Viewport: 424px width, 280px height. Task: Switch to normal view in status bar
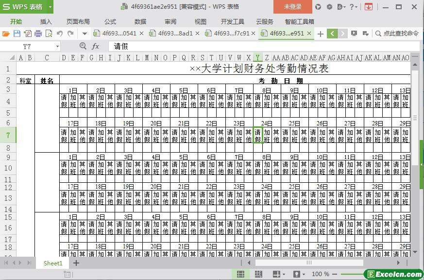point(241,274)
